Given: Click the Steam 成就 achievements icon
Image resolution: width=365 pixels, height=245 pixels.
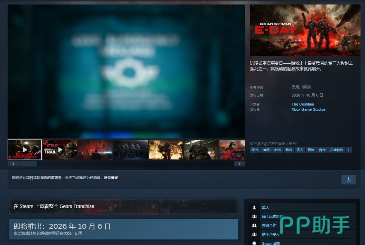Looking at the screenshot, I should click(254, 243).
